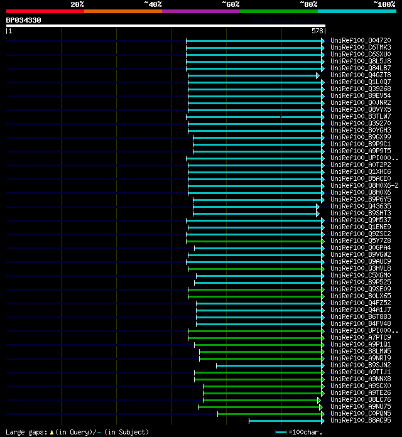Select label UniRef100_Q39270

click(361, 123)
